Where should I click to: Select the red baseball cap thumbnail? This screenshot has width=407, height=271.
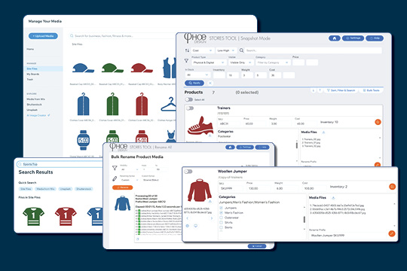pos(142,69)
